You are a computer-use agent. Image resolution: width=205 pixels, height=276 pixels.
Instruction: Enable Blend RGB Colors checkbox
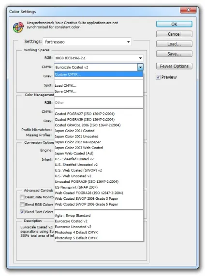click(x=22, y=205)
